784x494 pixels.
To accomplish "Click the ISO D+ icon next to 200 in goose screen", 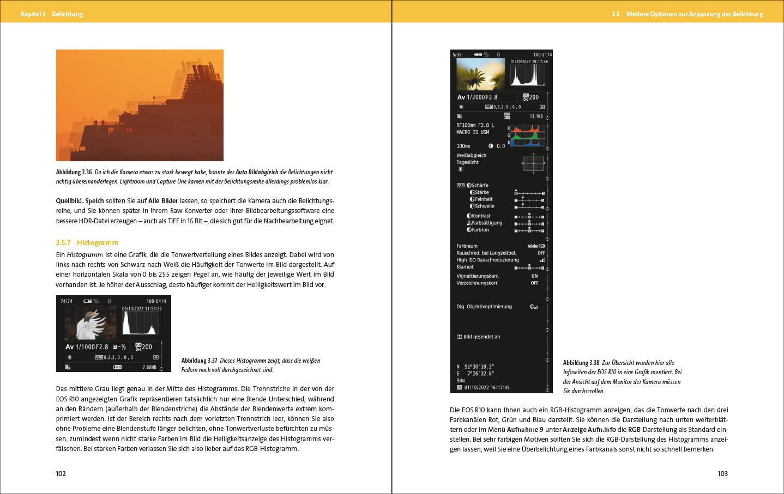I will [x=138, y=346].
